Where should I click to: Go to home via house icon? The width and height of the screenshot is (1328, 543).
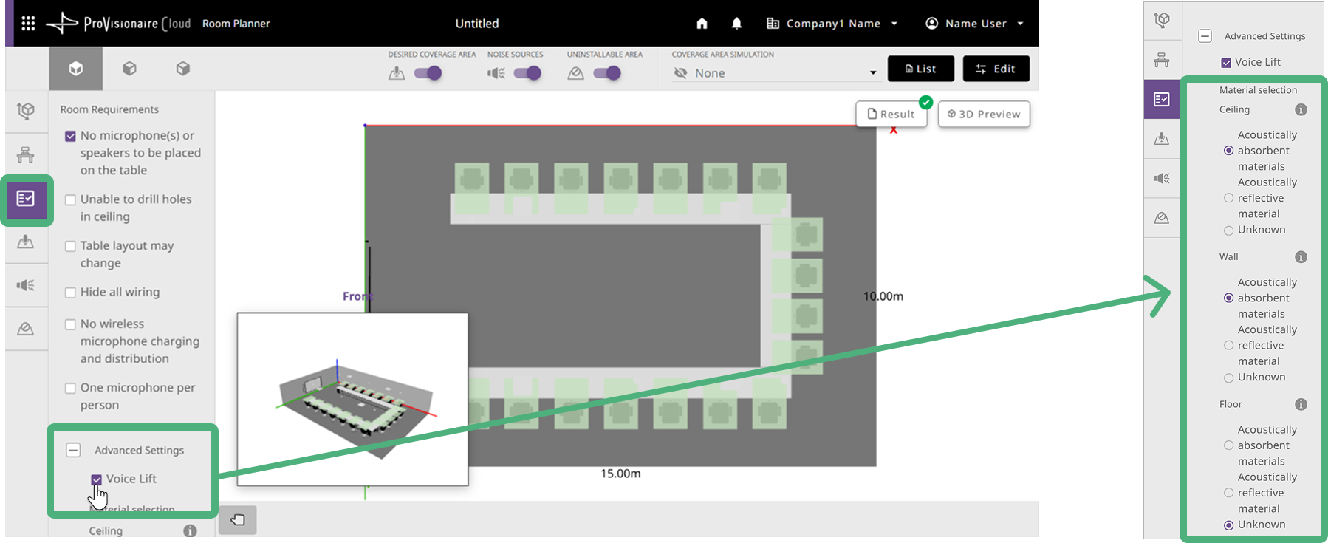click(x=702, y=24)
